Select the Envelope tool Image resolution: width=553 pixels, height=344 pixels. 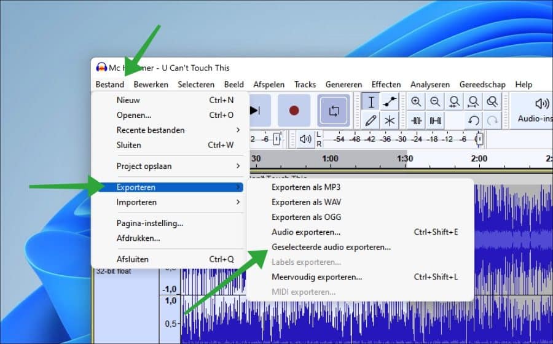(390, 102)
